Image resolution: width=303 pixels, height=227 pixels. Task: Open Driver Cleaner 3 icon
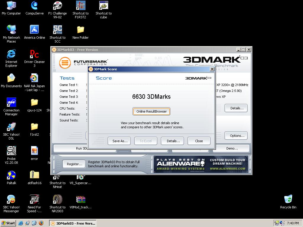click(34, 54)
